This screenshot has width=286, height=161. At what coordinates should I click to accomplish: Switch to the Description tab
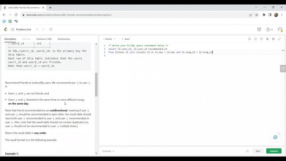tap(10, 39)
